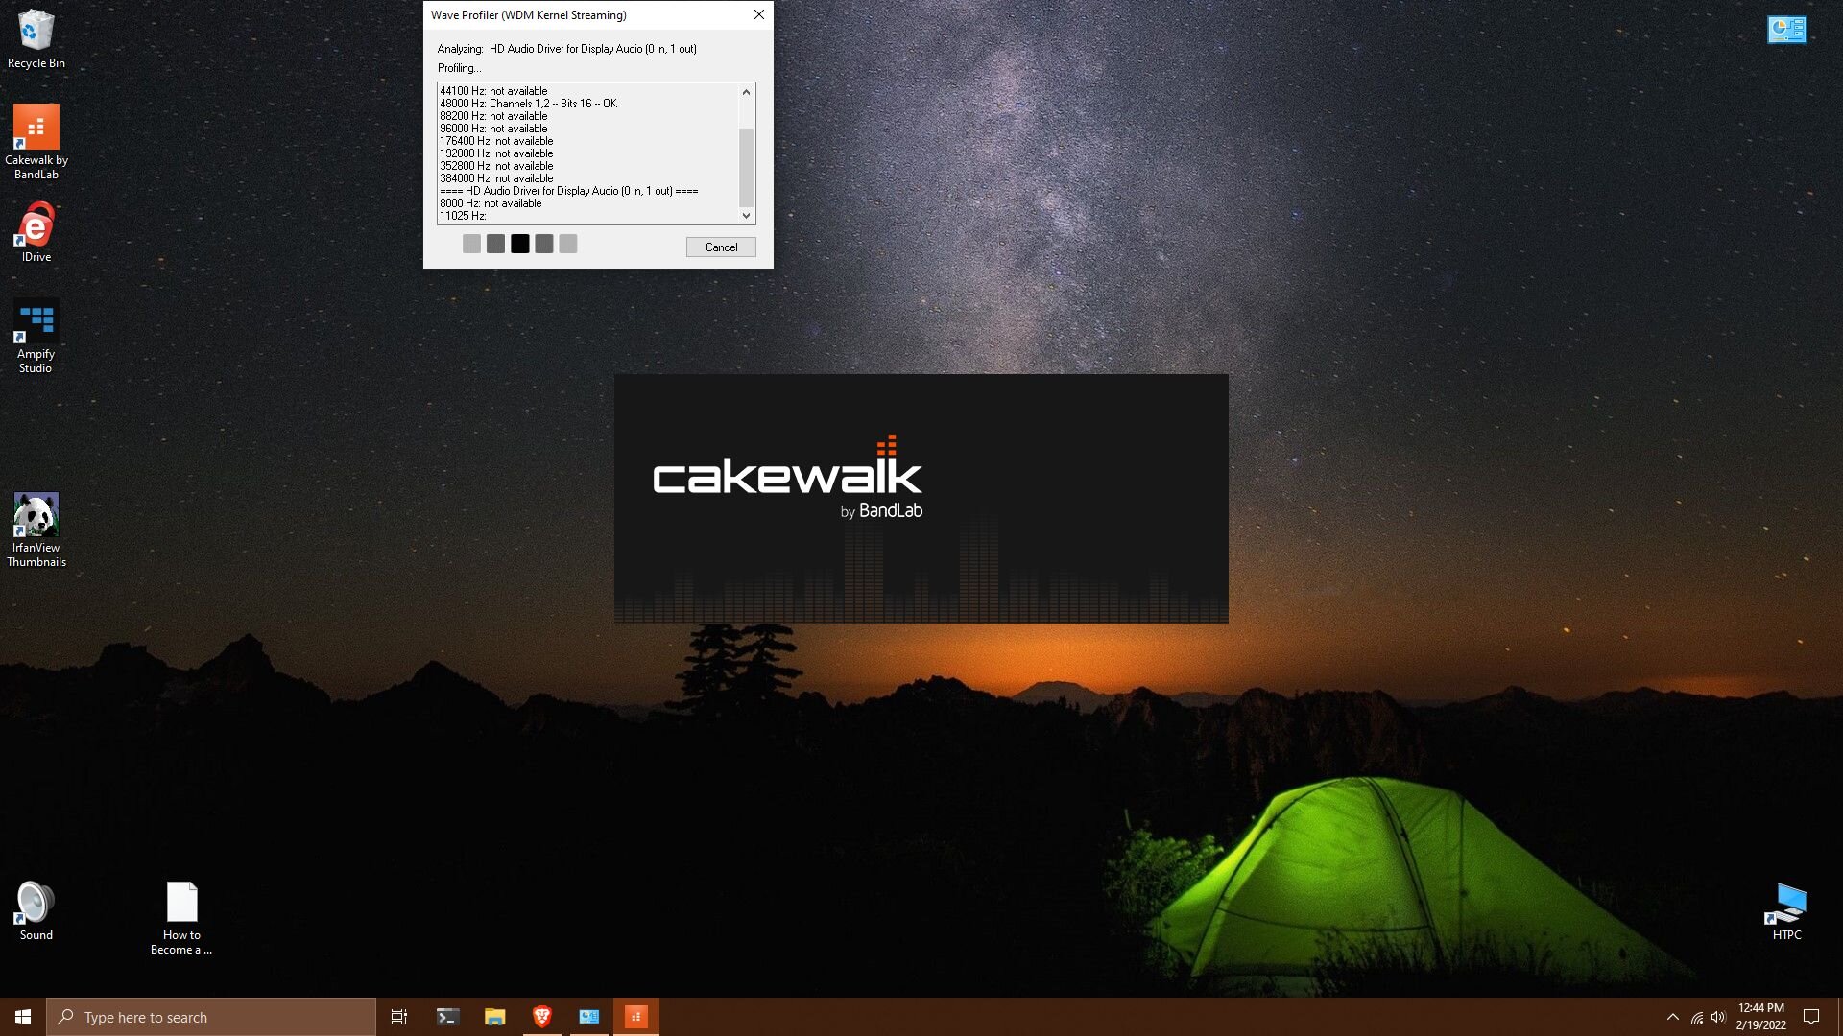Cancel the Wave Profiler analysis

[720, 247]
